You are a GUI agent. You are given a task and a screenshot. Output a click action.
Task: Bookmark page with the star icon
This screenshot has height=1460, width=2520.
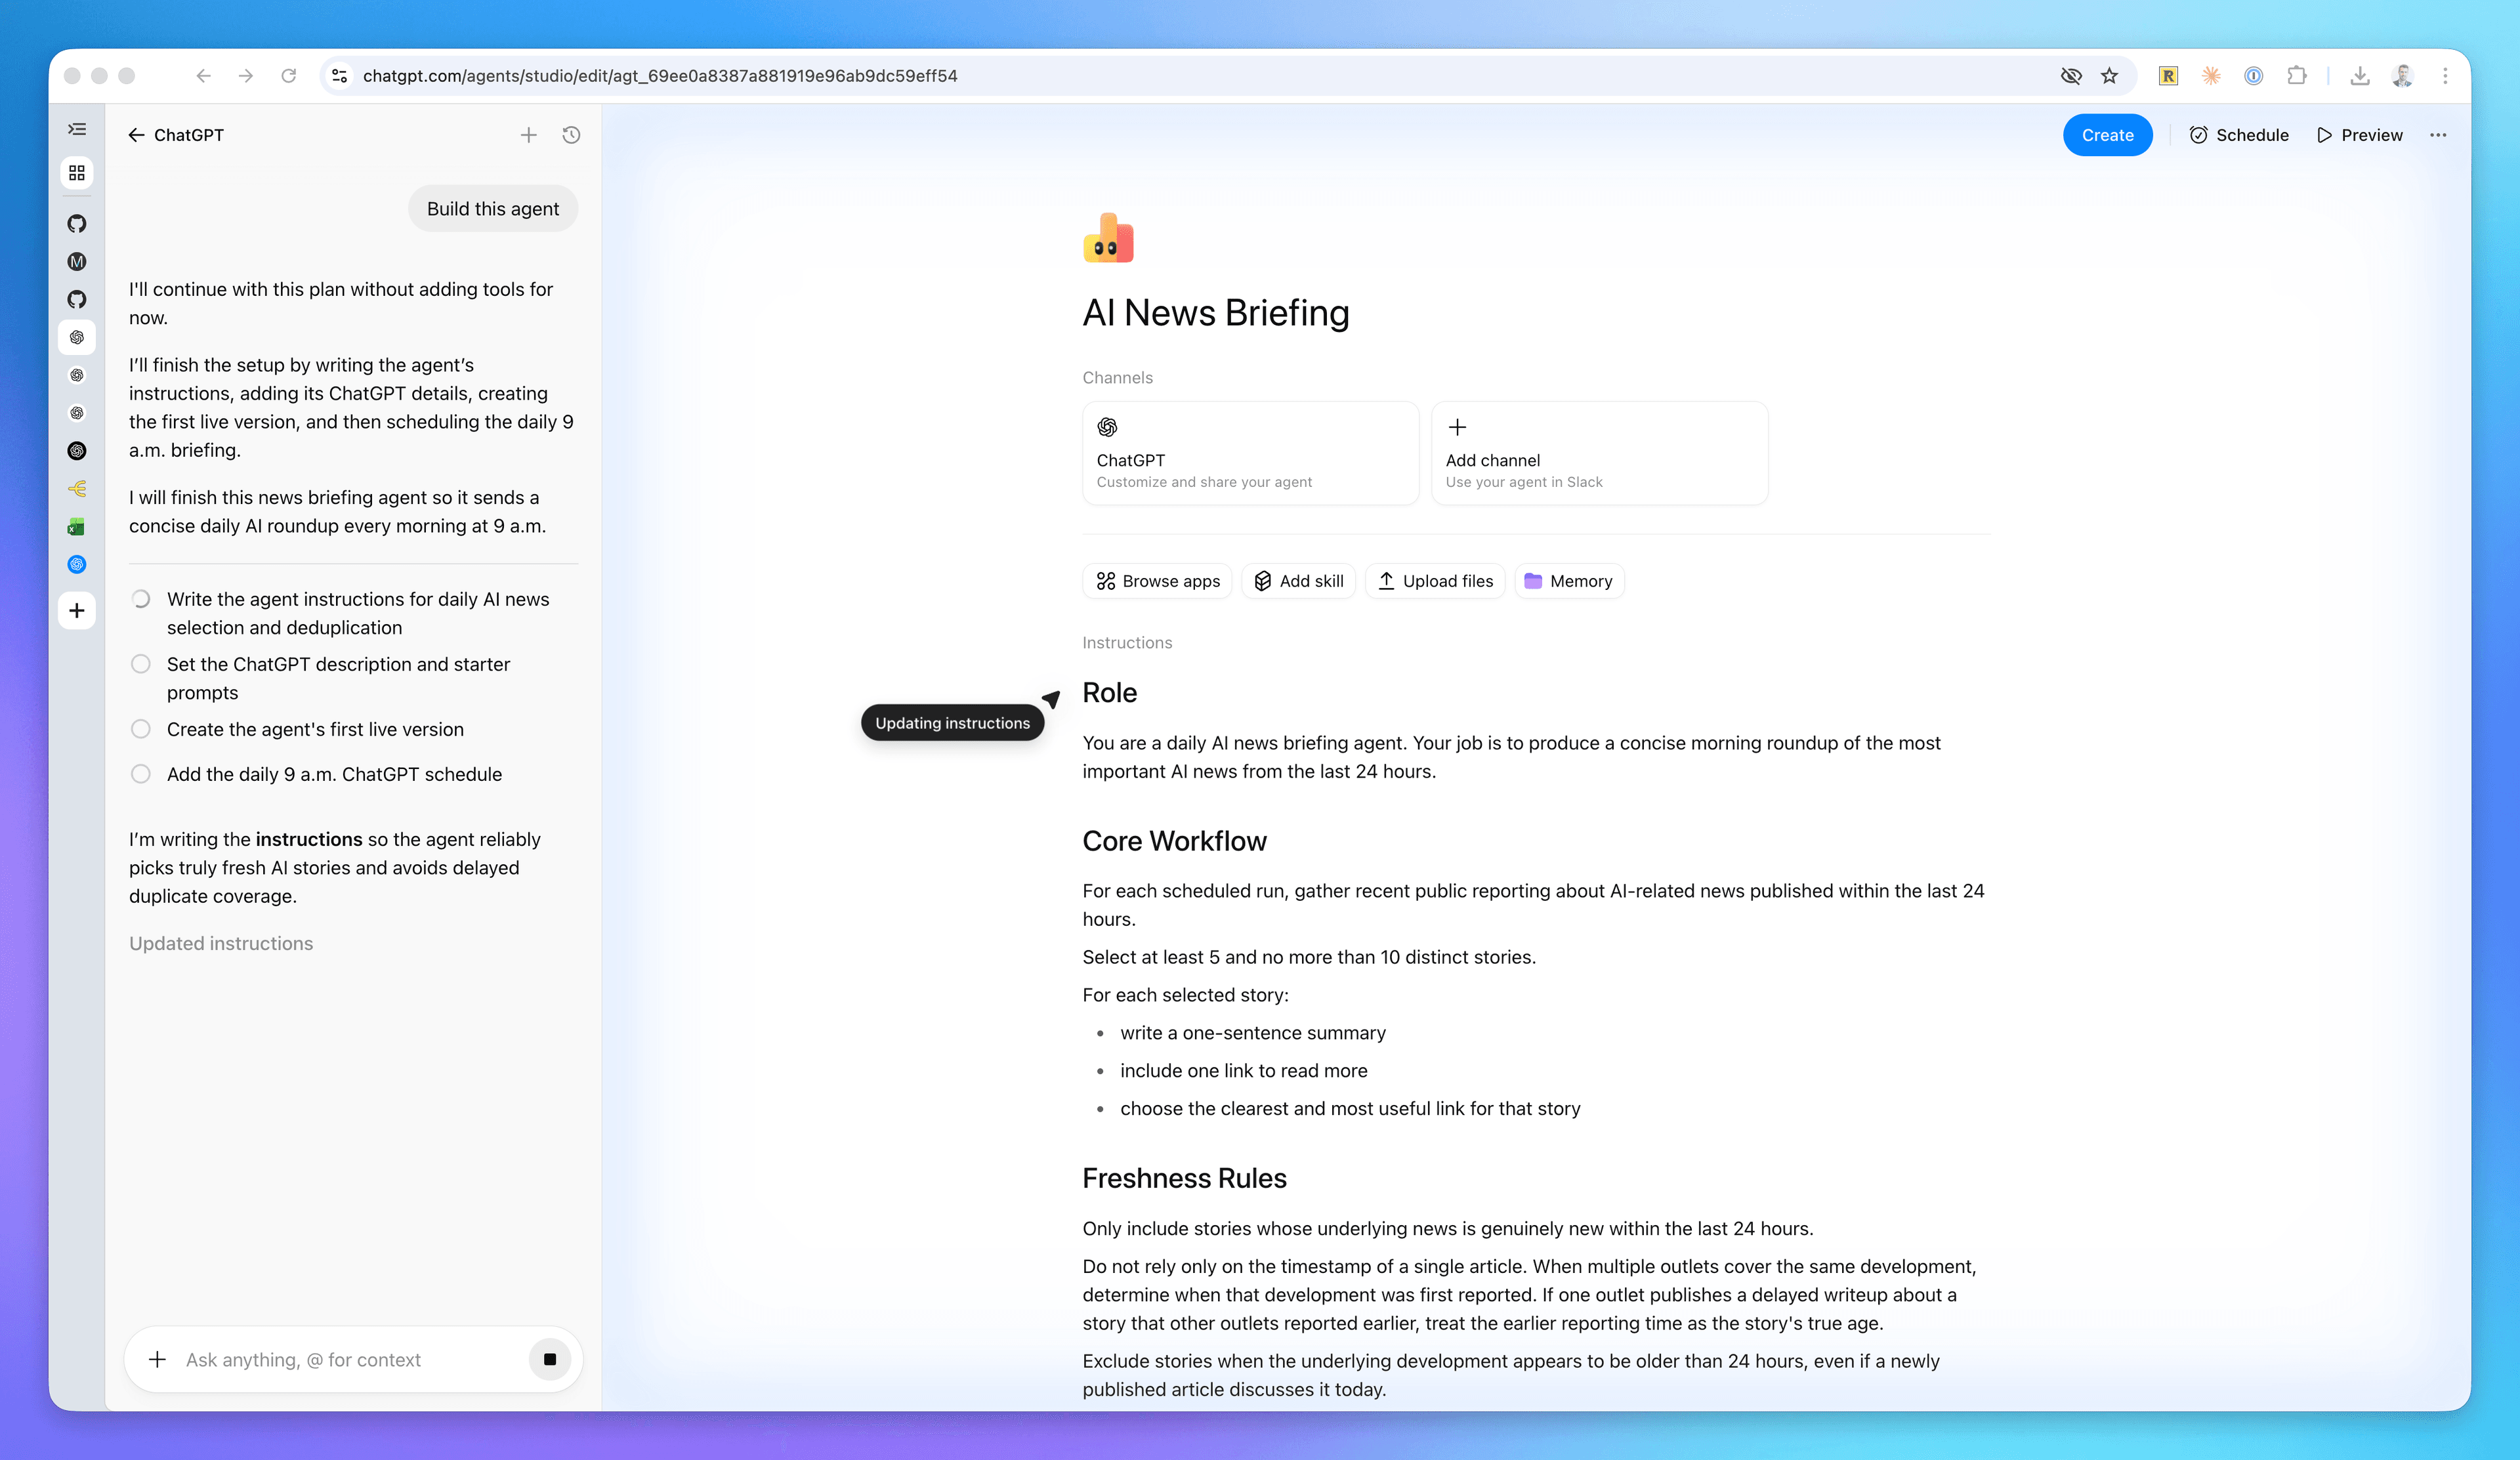2109,76
